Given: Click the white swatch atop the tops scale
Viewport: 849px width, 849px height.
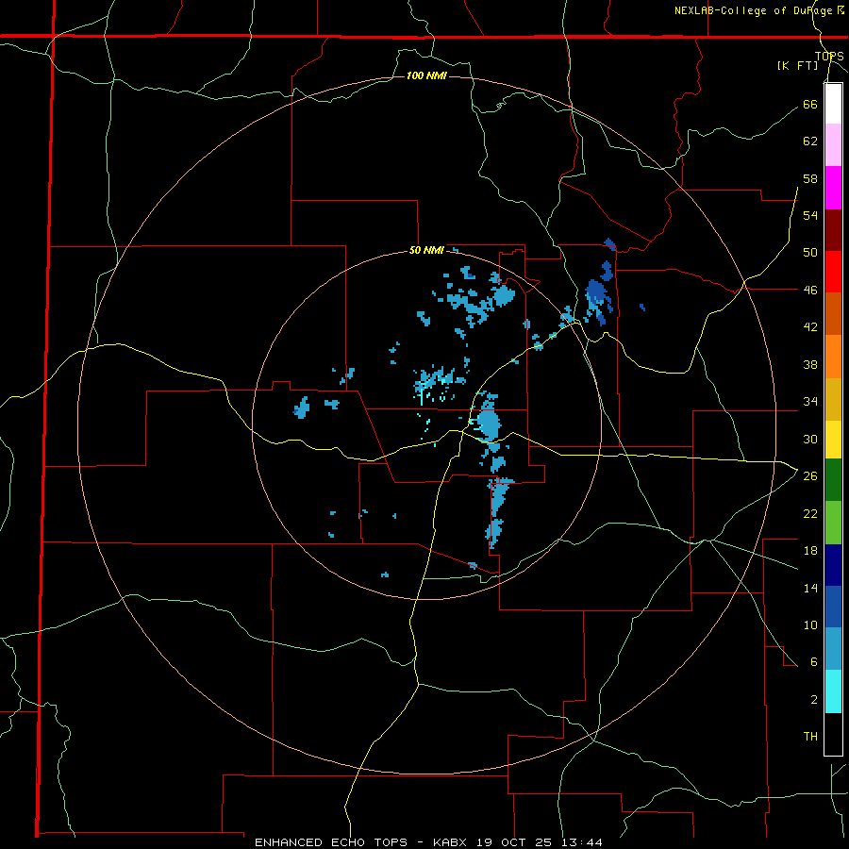Looking at the screenshot, I should 833,104.
